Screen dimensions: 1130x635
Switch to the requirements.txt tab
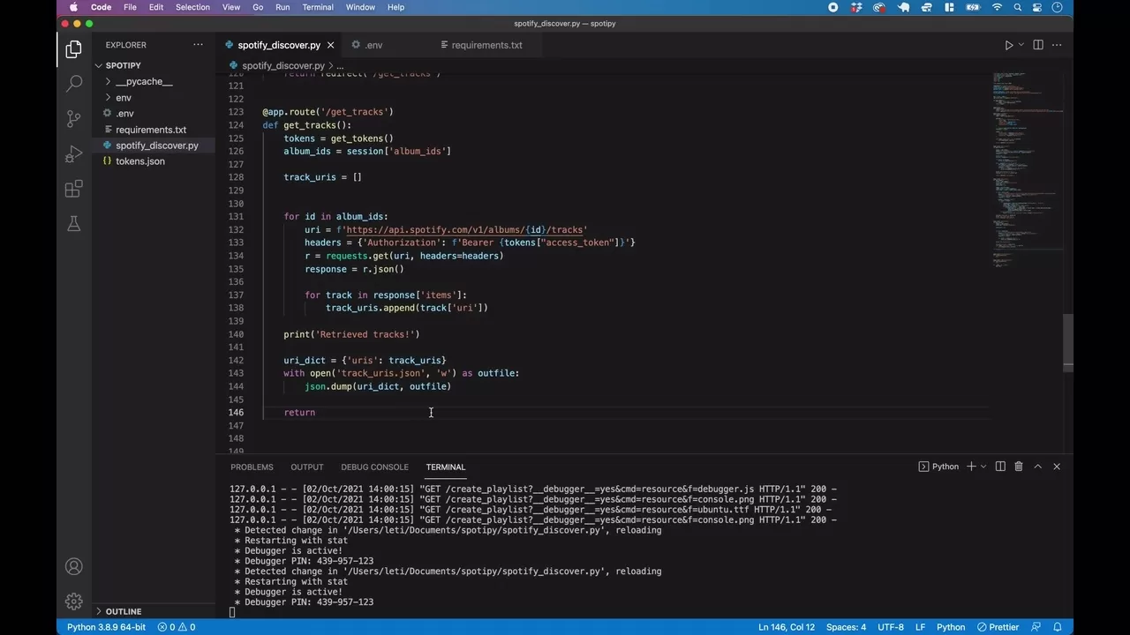[x=486, y=45]
